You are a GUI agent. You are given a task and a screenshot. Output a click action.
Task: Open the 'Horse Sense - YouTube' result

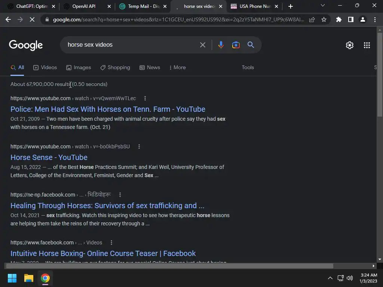pos(49,157)
